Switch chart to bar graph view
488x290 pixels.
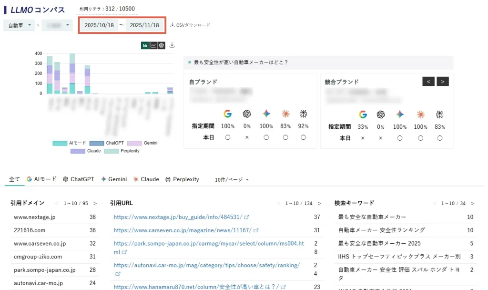tap(145, 45)
